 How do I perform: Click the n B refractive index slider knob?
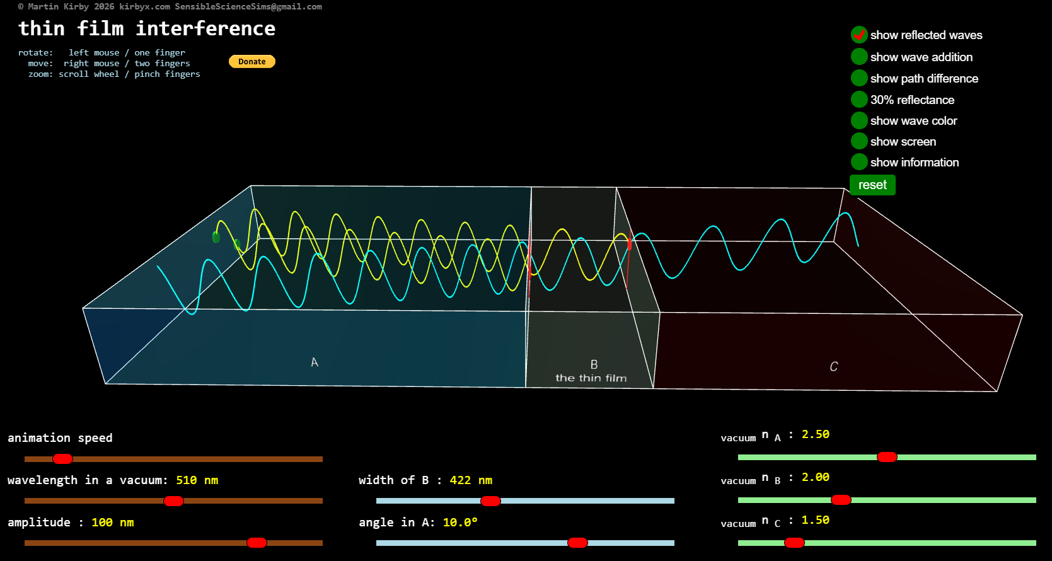click(841, 500)
